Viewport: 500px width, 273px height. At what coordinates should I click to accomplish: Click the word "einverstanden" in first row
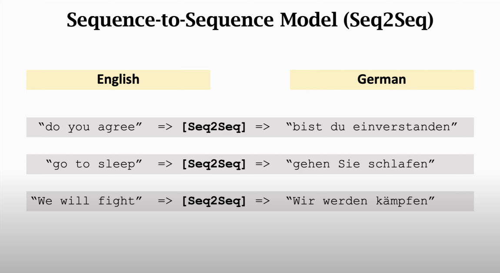pyautogui.click(x=401, y=127)
